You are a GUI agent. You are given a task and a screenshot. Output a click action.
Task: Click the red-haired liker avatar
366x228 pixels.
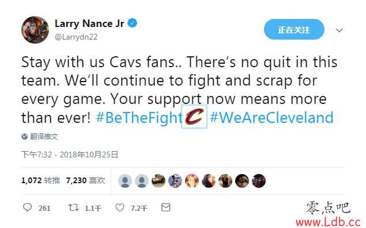pos(192,181)
